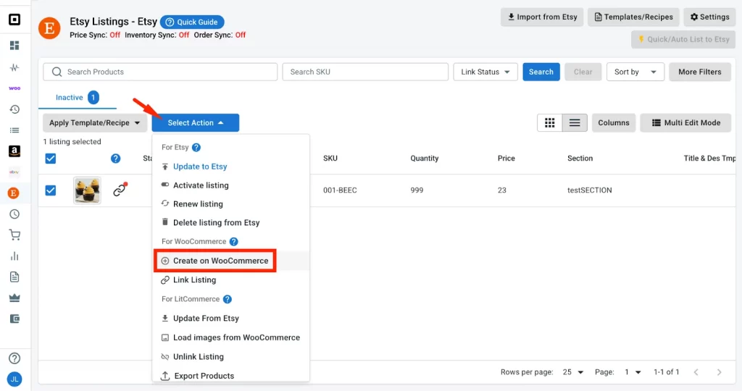Image resolution: width=742 pixels, height=391 pixels.
Task: Switch to grid view
Action: coord(550,123)
